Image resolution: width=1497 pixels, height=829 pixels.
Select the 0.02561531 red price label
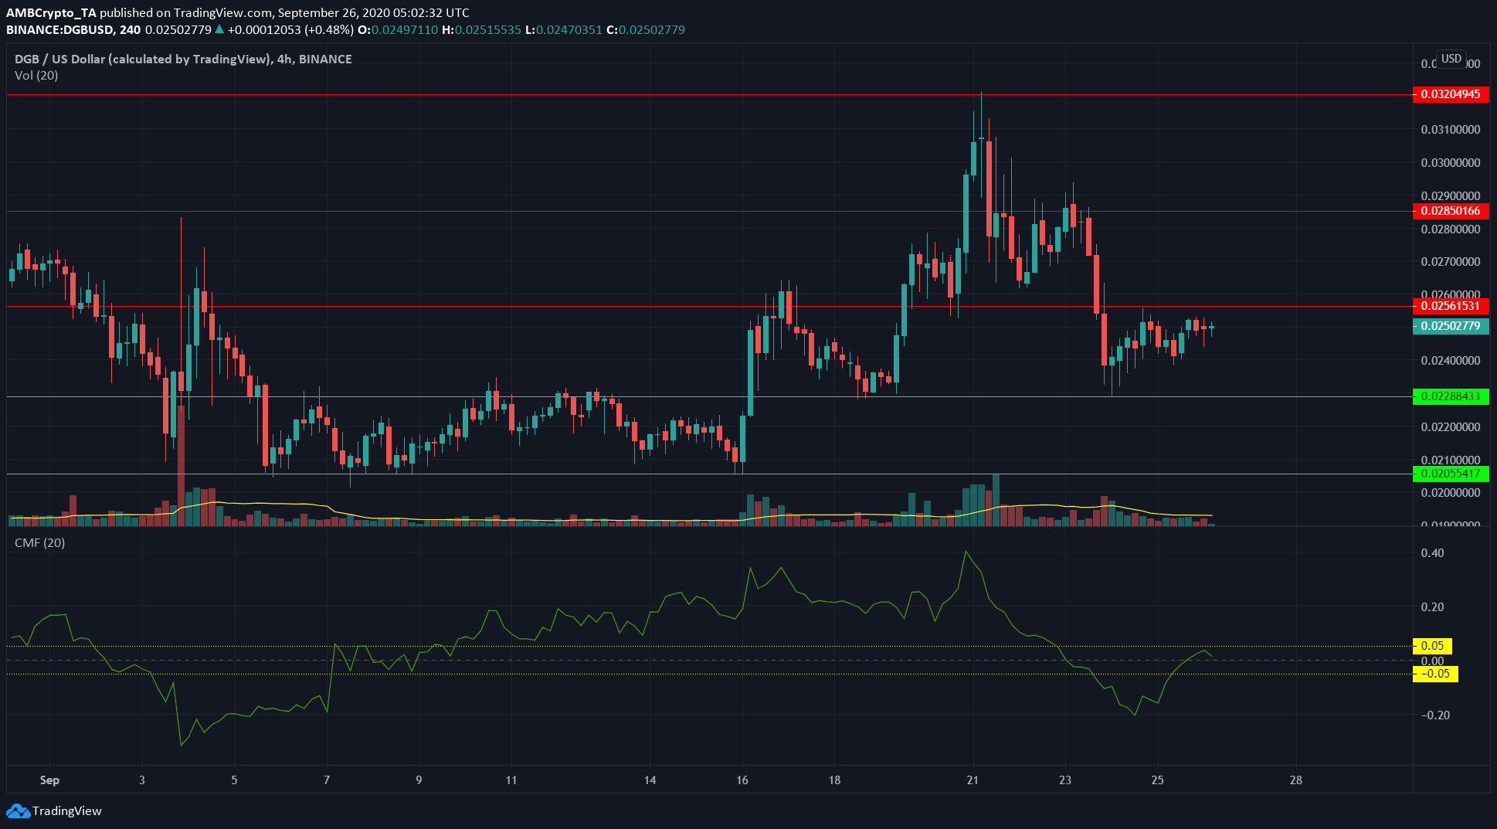[1451, 306]
